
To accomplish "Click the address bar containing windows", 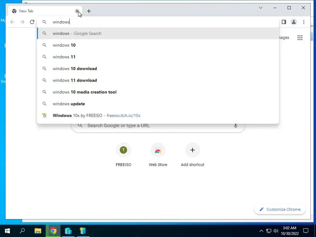I will tap(158, 22).
